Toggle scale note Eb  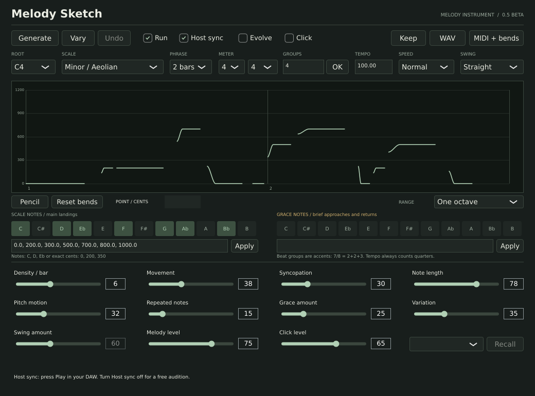(x=82, y=228)
